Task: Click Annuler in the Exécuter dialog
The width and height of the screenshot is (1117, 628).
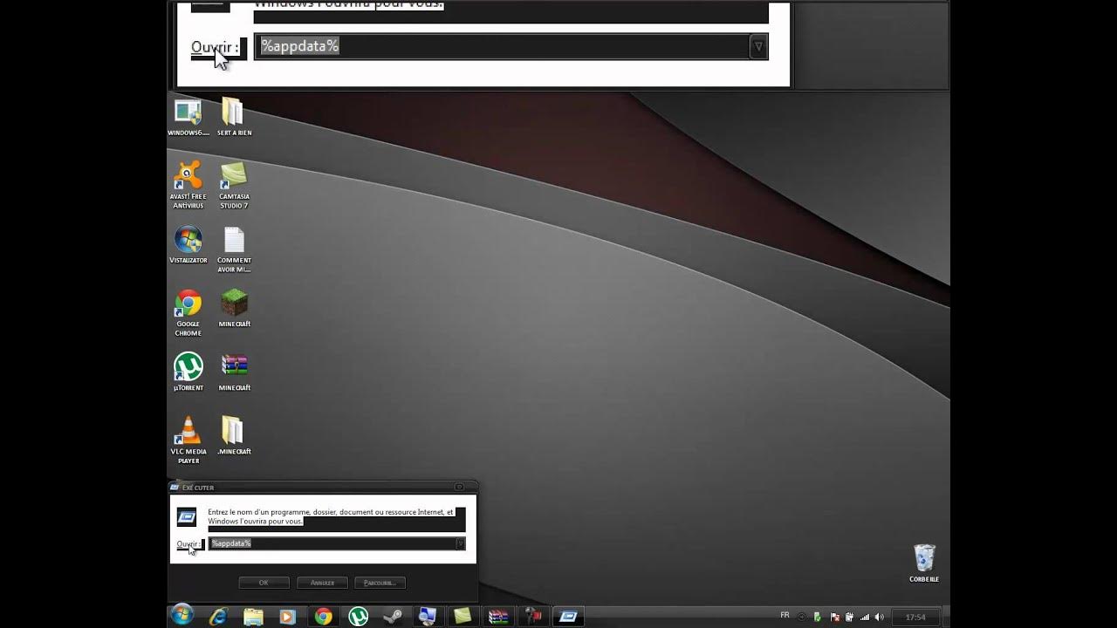Action: point(322,583)
